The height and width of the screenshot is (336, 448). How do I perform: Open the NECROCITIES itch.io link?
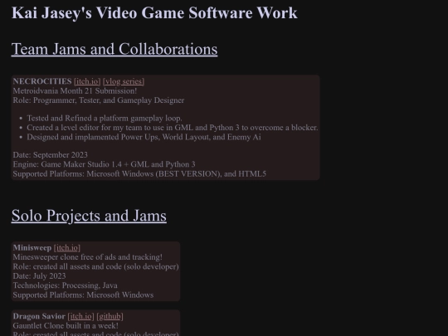click(87, 81)
